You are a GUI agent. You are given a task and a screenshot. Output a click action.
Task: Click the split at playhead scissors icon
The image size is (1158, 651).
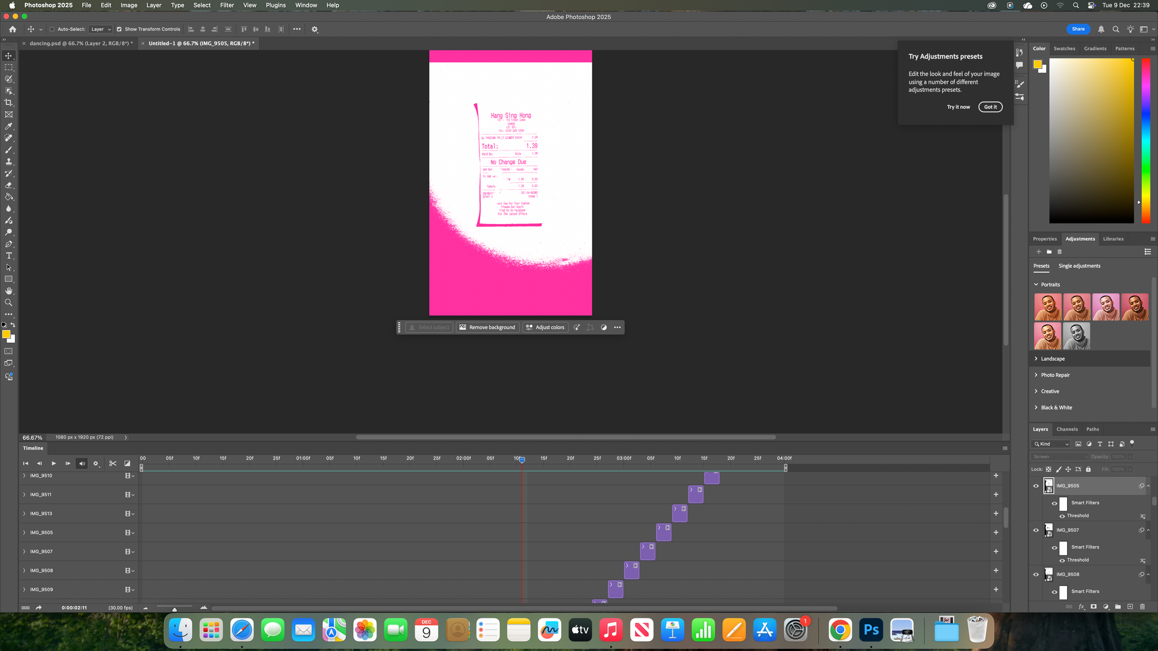[x=113, y=464]
